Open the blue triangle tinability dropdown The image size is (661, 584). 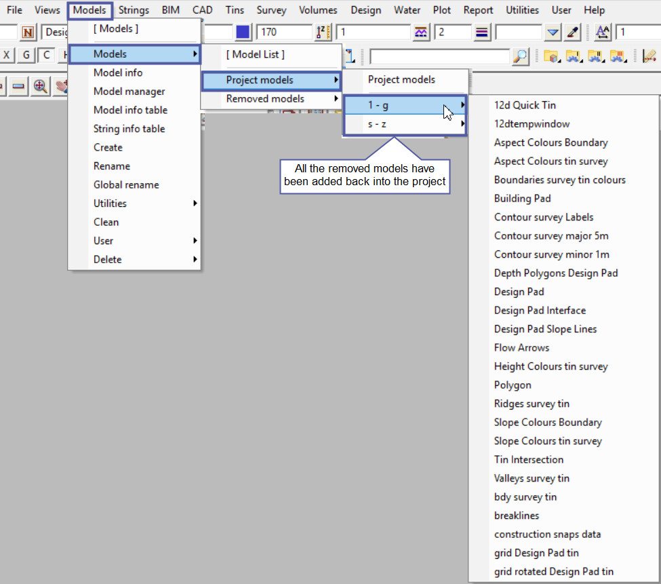click(x=553, y=32)
